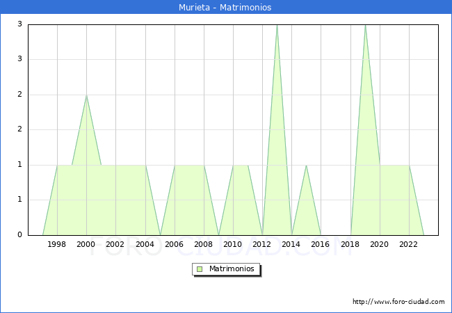
Task: Click the 2008 year on the axis
Action: coord(204,244)
